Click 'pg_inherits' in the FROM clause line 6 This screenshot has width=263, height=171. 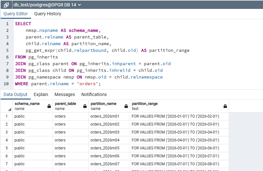pos(43,57)
